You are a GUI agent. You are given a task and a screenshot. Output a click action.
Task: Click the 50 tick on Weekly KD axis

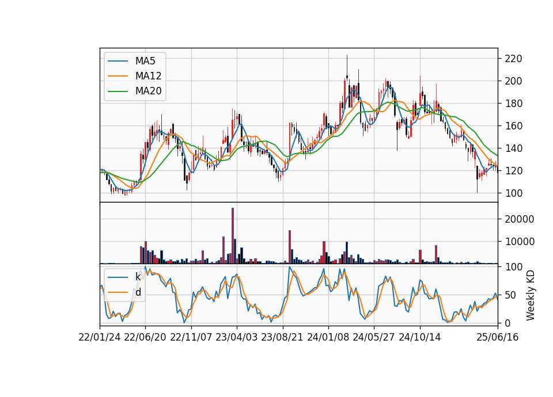point(510,295)
